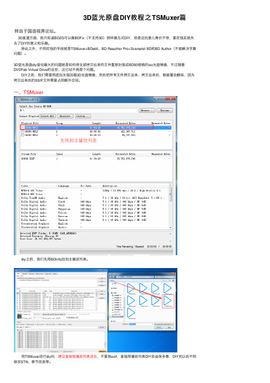Open the Split & cut tab in tsMuxeR
The image size is (270, 383).
pyautogui.click(x=40, y=273)
